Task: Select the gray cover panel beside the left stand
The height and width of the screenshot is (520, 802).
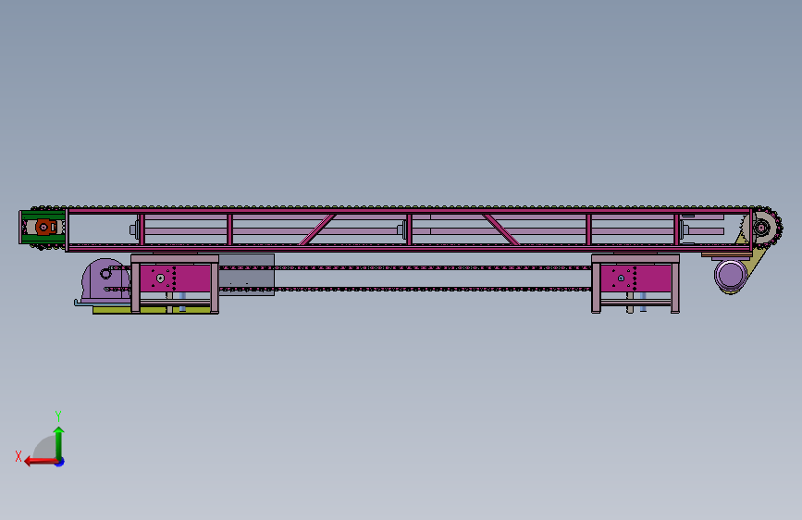Action: point(247,275)
